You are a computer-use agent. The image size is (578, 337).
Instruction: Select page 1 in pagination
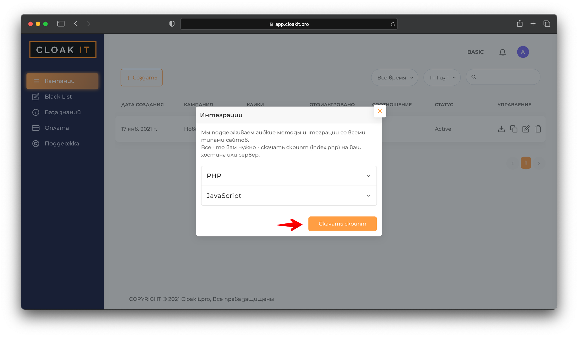pyautogui.click(x=526, y=163)
